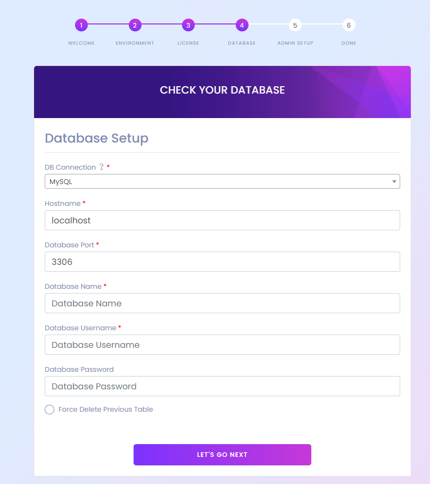The width and height of the screenshot is (430, 484).
Task: Click step 5 Admin Setup circle
Action: (295, 25)
